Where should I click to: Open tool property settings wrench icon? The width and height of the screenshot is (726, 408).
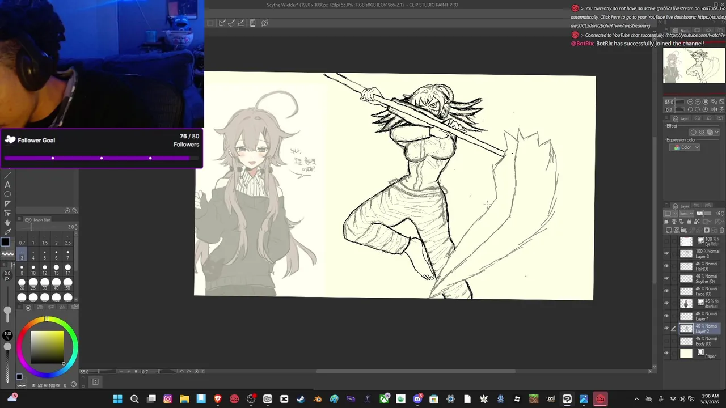(x=75, y=210)
